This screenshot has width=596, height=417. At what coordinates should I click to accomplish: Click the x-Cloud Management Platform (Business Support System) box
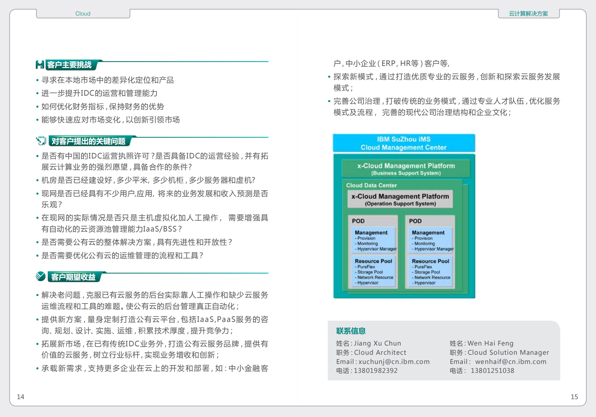405,169
